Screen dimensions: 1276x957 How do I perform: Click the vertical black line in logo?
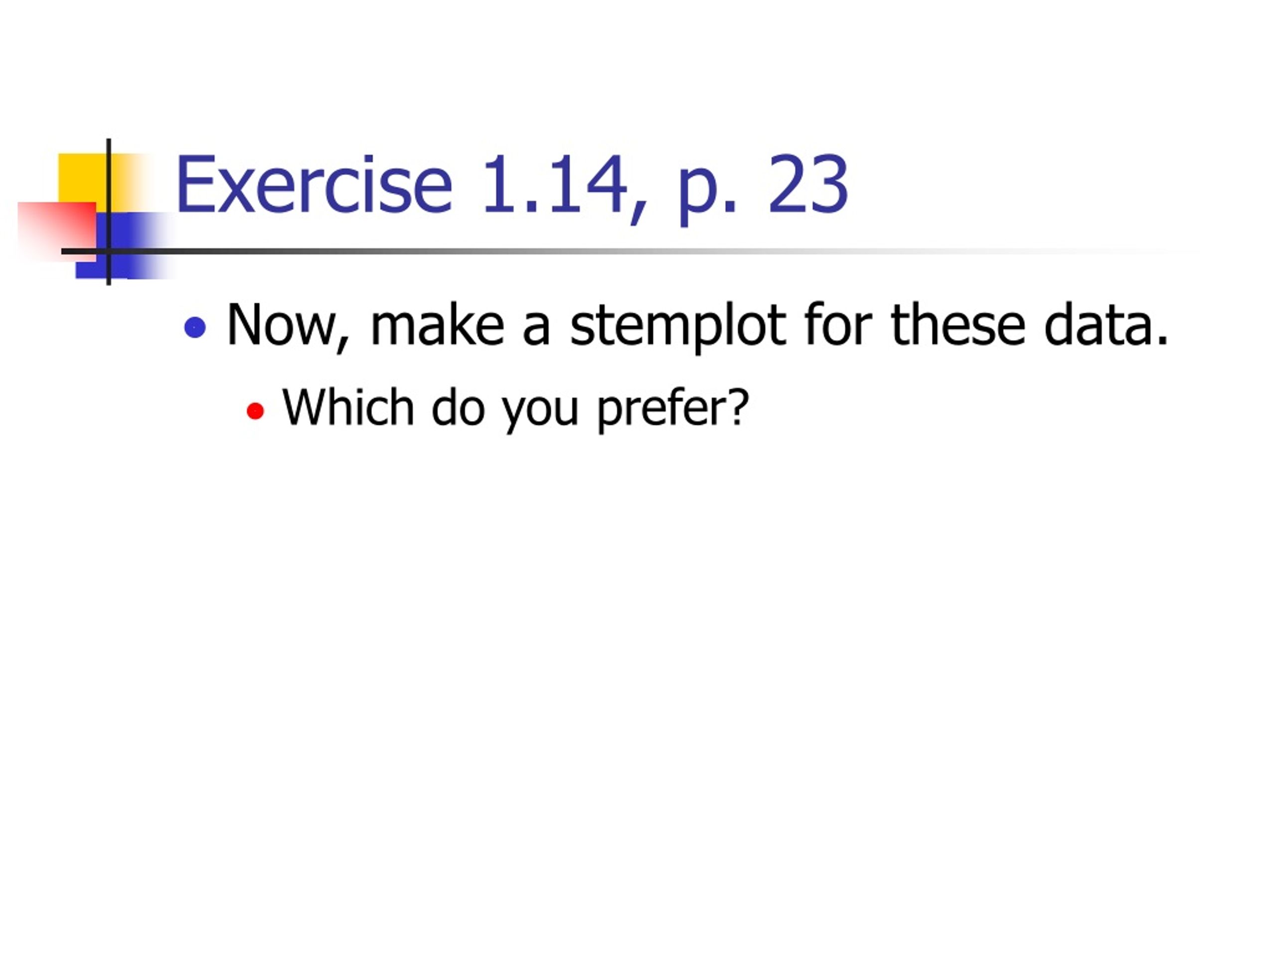[x=109, y=212]
